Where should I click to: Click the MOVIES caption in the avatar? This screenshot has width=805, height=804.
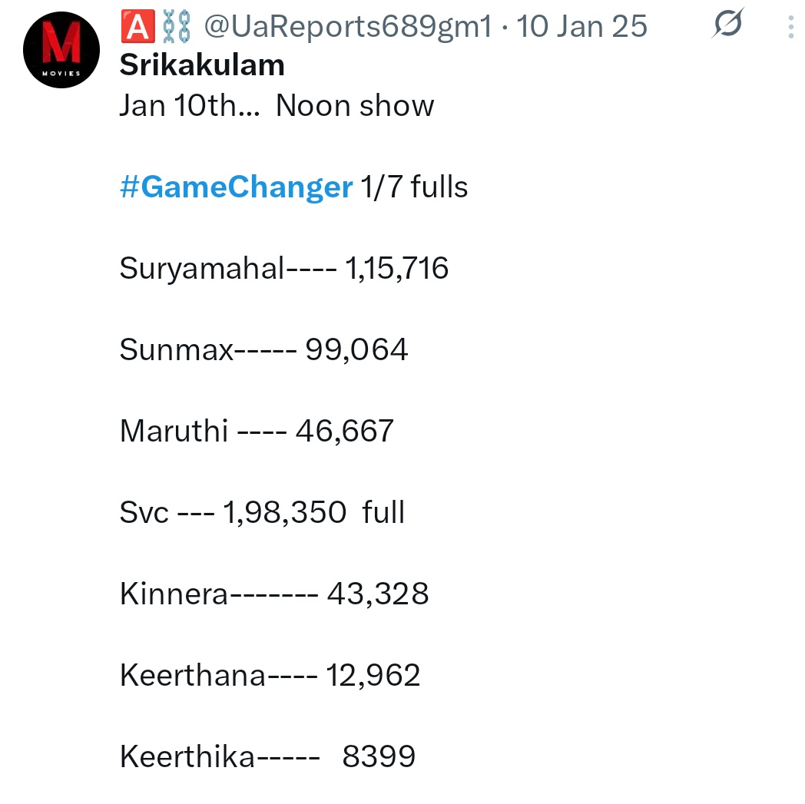pyautogui.click(x=61, y=74)
